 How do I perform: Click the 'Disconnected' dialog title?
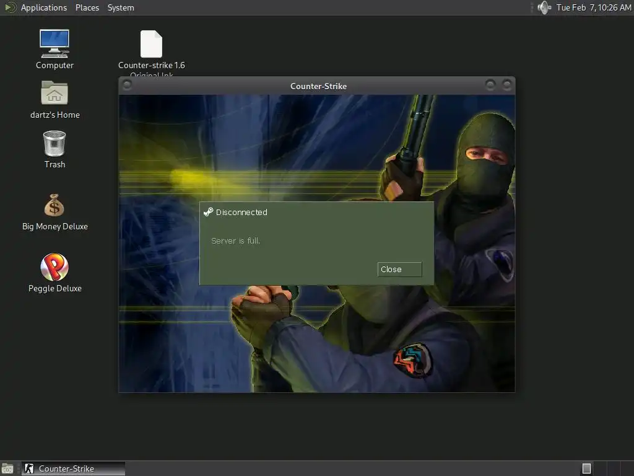[x=241, y=212]
